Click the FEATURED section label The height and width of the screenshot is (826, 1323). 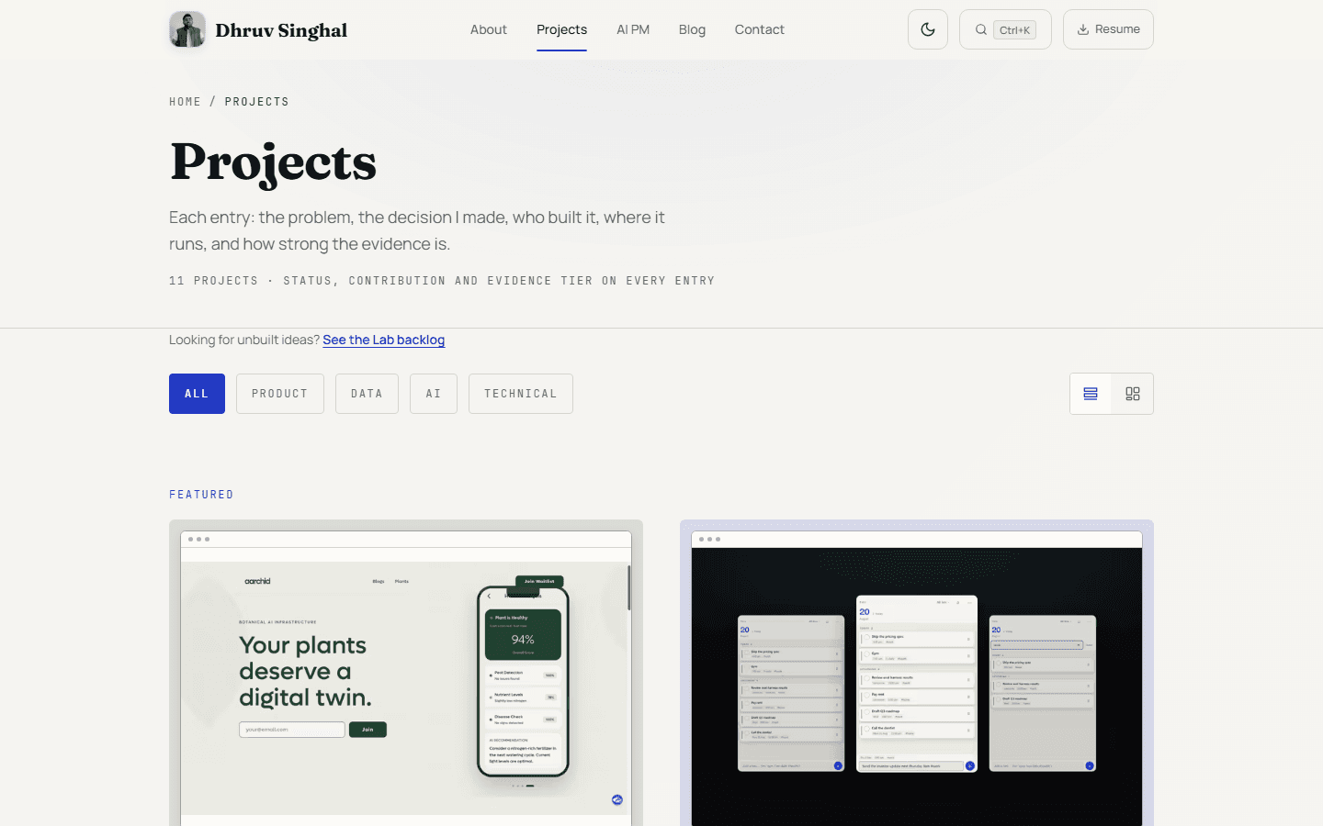tap(201, 495)
